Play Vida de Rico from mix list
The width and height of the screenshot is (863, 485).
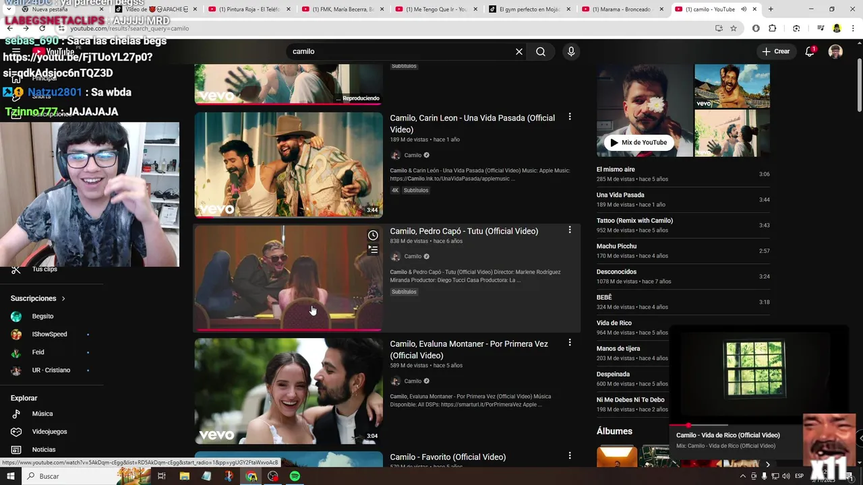(x=632, y=328)
